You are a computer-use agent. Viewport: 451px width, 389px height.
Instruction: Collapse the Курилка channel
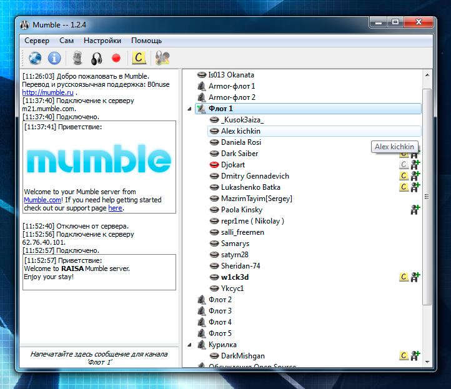[189, 345]
